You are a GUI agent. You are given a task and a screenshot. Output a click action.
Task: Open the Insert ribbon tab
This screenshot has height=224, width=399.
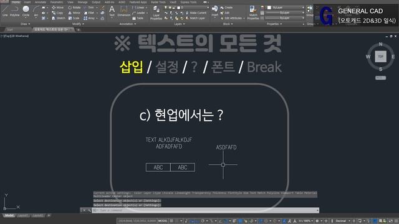pyautogui.click(x=27, y=2)
